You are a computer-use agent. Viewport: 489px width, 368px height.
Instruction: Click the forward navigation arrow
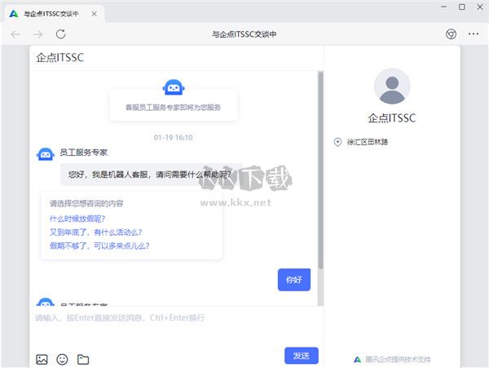point(37,34)
